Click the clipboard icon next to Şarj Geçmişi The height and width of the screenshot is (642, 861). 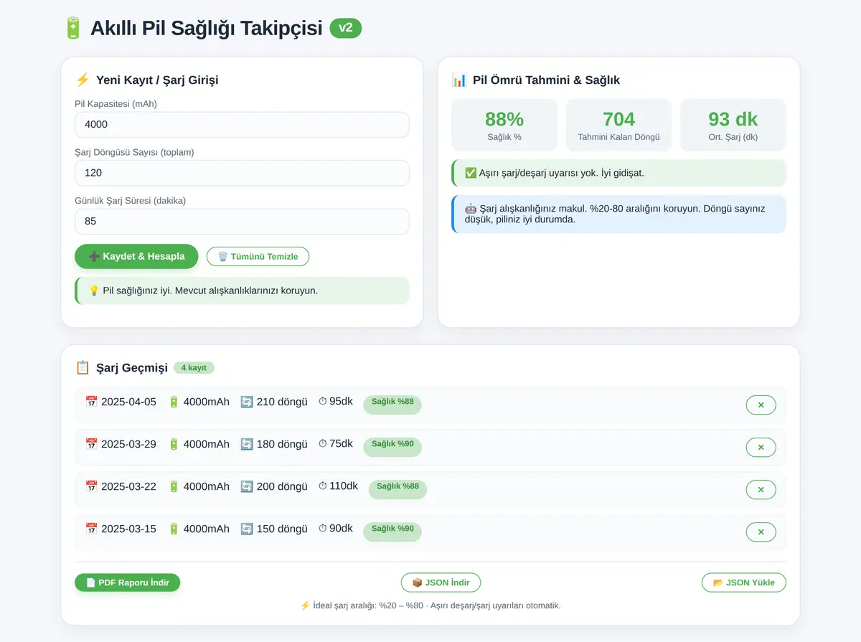tap(83, 367)
